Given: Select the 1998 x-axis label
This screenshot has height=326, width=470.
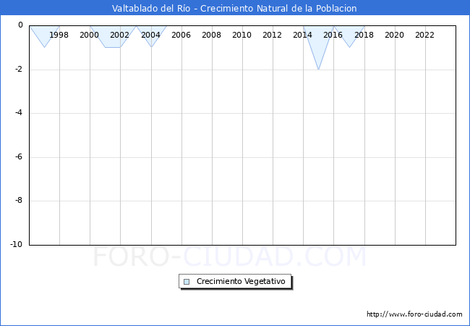Looking at the screenshot, I should pos(59,35).
